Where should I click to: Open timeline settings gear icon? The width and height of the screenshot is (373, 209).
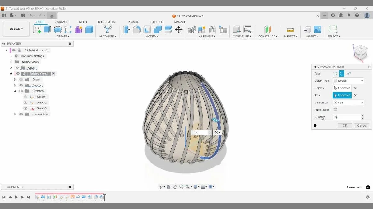pos(368,197)
